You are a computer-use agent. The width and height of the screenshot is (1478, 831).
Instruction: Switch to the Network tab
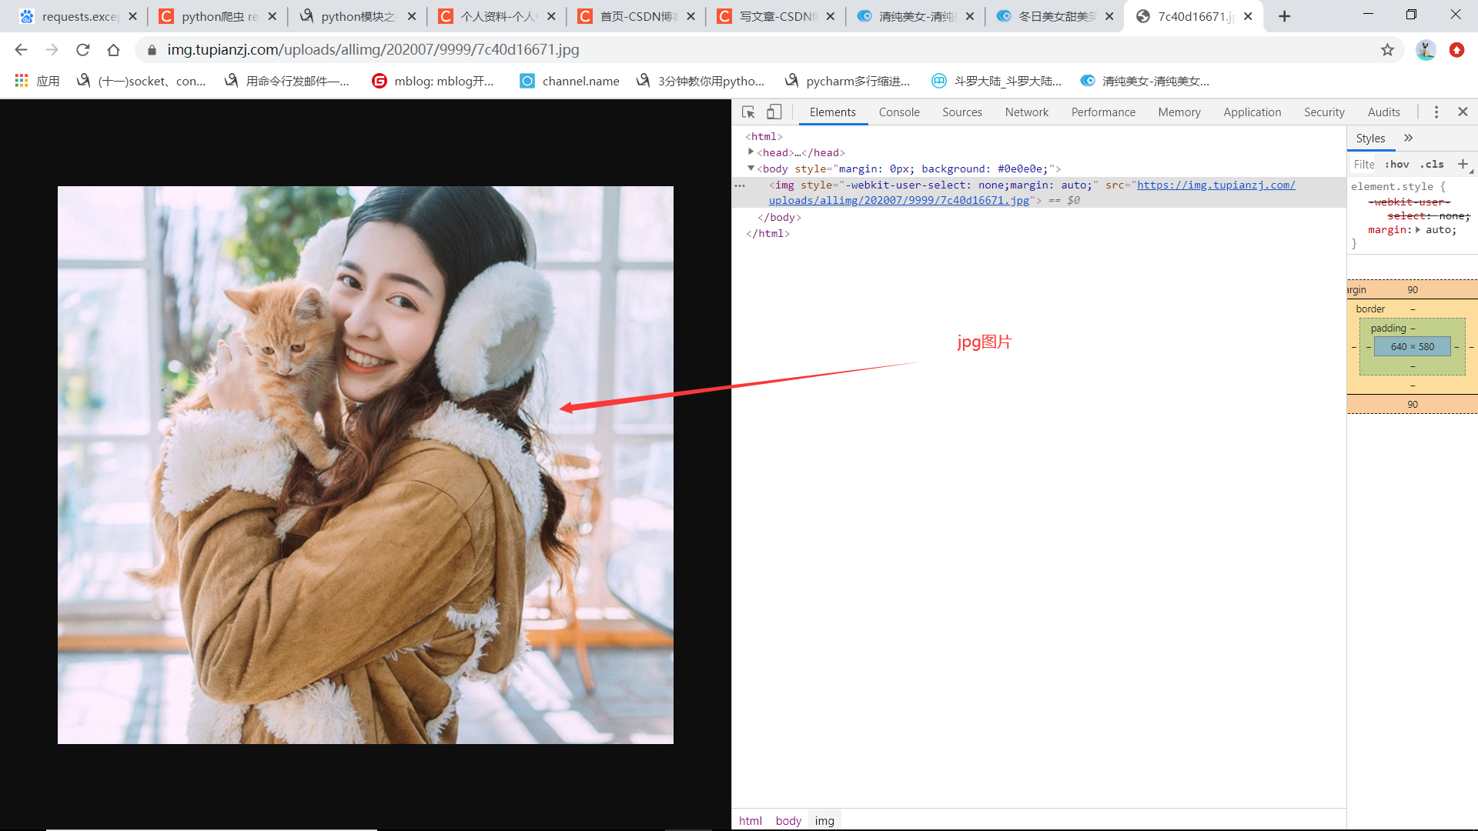(1026, 112)
